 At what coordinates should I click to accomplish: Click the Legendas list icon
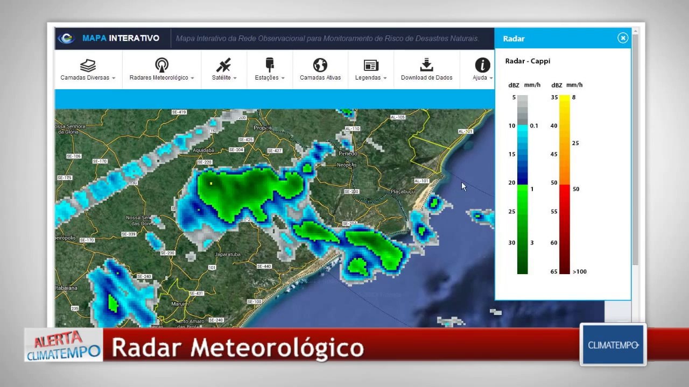click(371, 66)
